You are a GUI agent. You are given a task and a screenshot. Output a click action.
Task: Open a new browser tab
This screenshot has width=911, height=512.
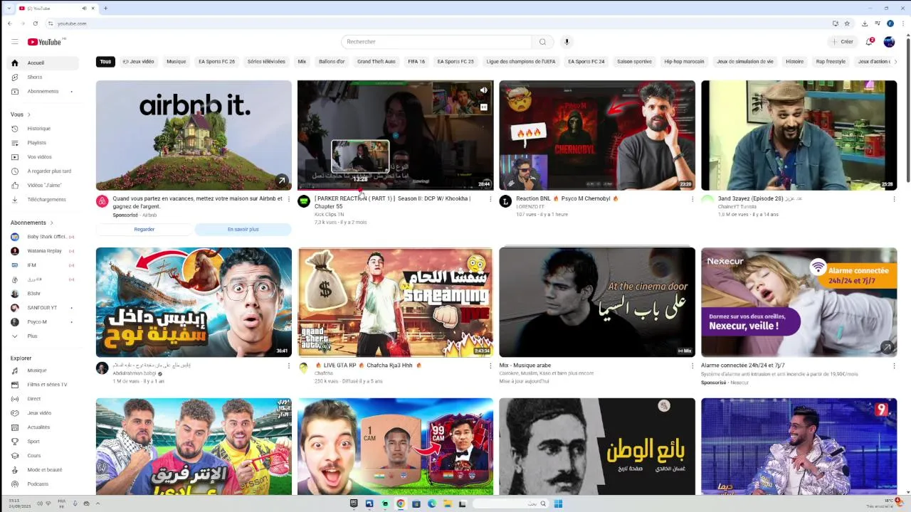[x=105, y=9]
